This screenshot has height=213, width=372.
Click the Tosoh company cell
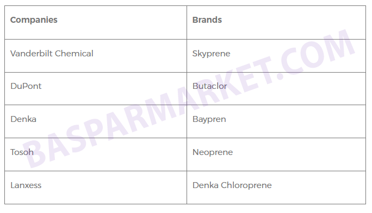96,154
